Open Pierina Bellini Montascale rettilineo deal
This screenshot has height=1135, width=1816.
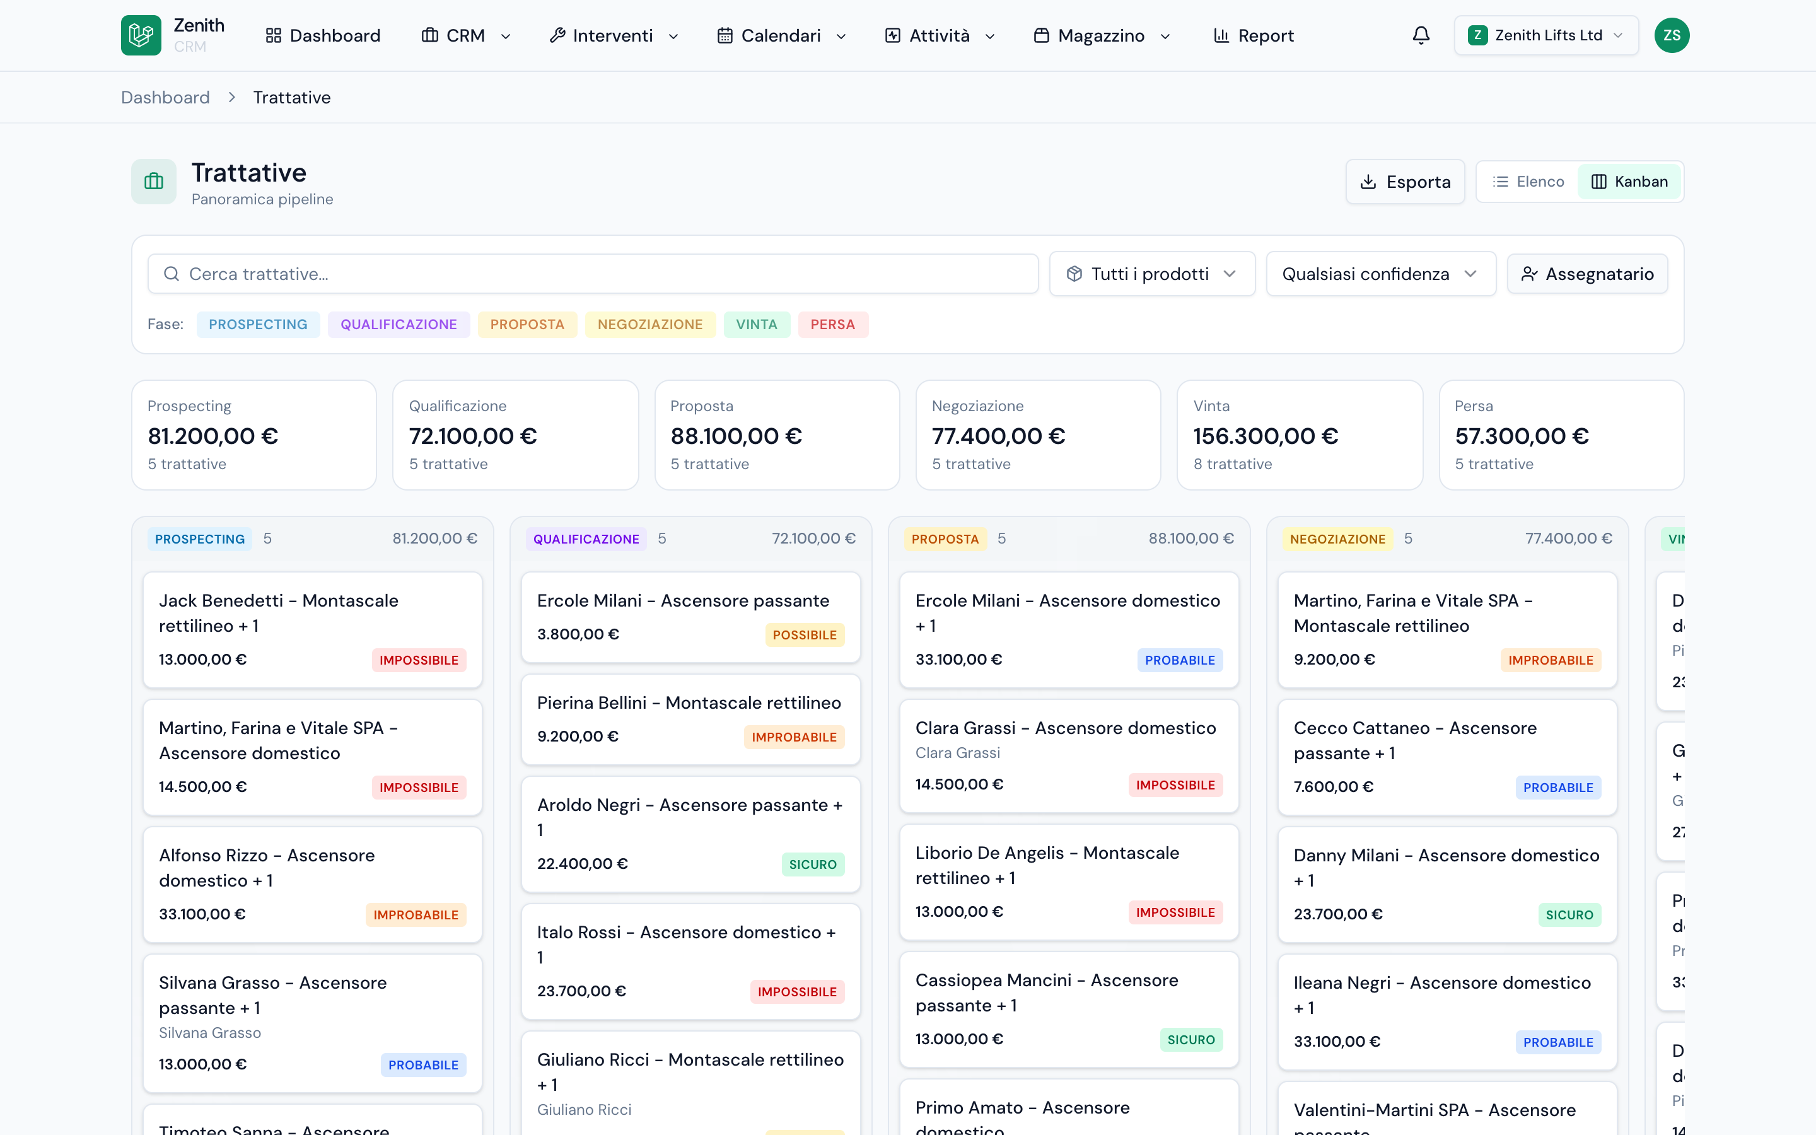click(x=690, y=719)
